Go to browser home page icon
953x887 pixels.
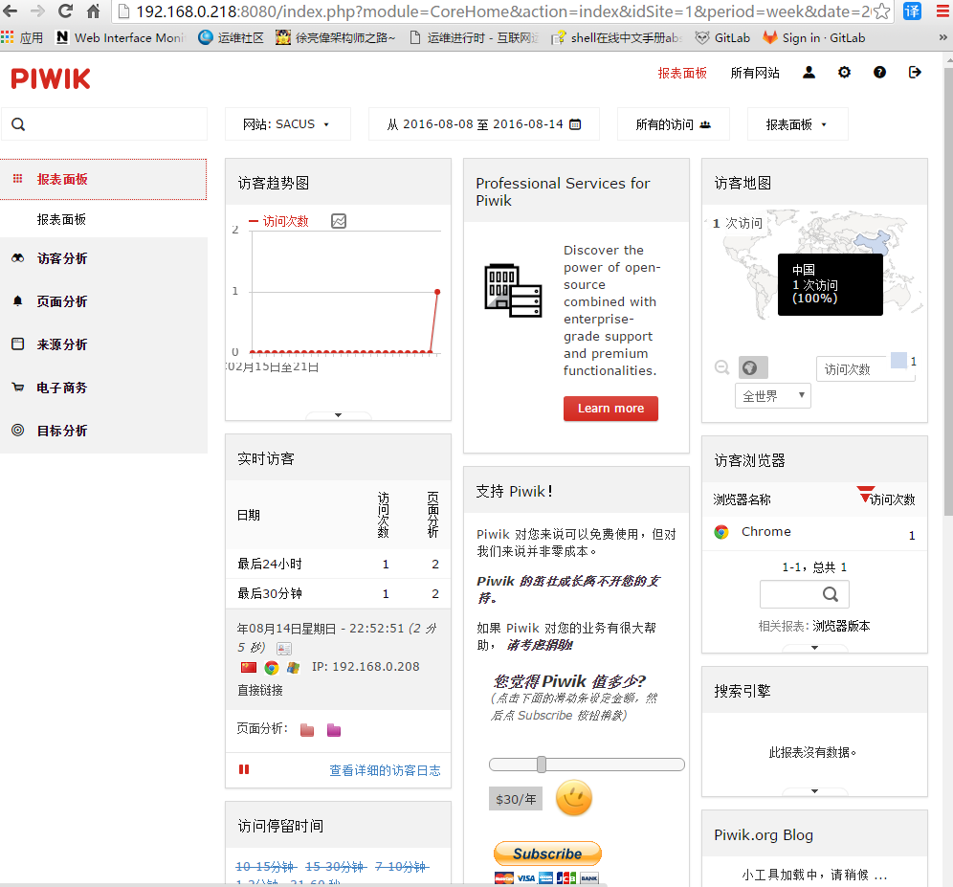click(x=93, y=11)
